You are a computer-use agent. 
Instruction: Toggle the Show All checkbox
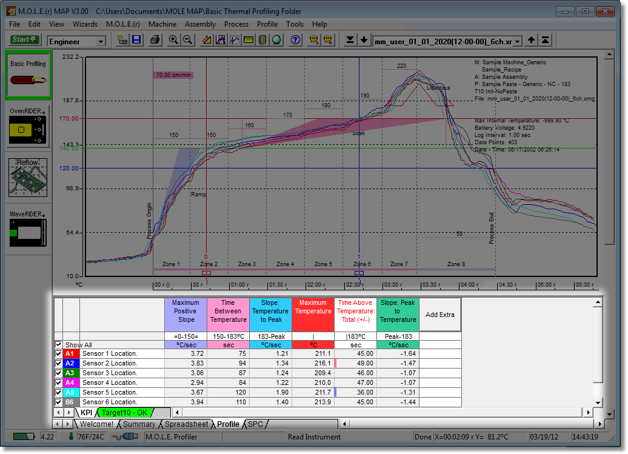click(x=58, y=344)
